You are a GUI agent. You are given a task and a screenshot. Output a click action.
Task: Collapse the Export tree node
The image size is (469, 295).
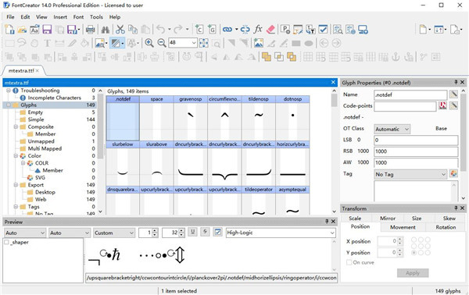point(16,185)
